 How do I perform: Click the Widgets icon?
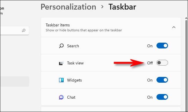click(61, 80)
